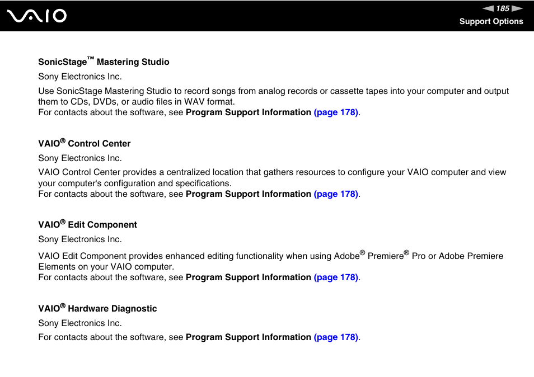The width and height of the screenshot is (534, 377).
Task: Click the SonicStage Mastering Studio heading
Action: click(104, 62)
